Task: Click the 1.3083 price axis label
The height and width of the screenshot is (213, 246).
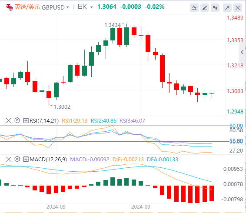Action: [x=235, y=91]
